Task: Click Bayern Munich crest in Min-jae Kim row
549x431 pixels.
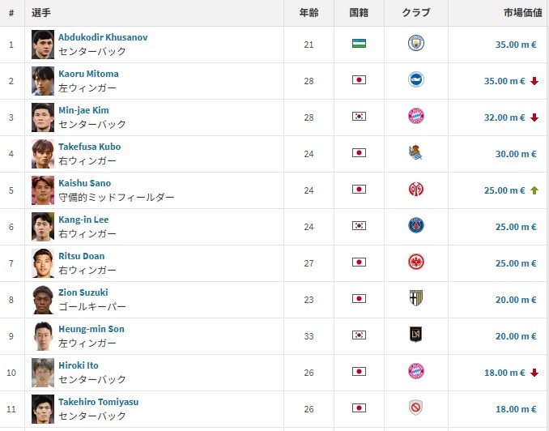Action: [416, 117]
